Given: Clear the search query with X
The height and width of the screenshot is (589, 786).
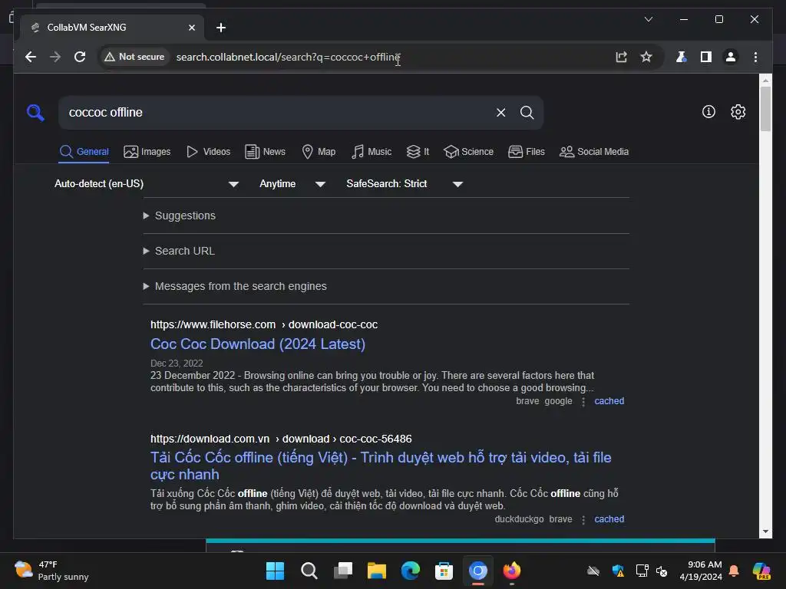Looking at the screenshot, I should pos(500,112).
